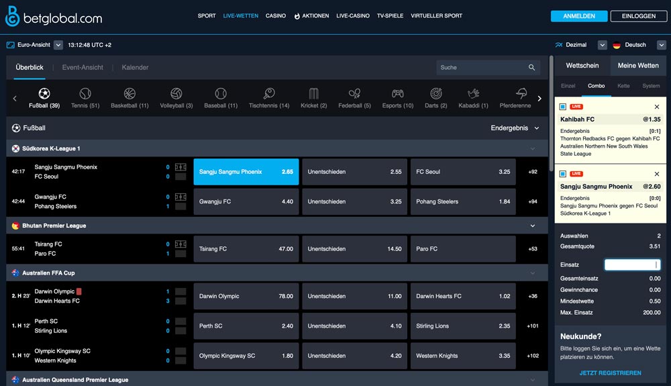Select the Kricket (2) sport icon
The image size is (671, 386).
coord(313,93)
